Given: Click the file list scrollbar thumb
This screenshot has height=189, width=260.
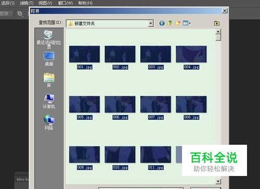Looking at the screenshot, I should tap(218, 37).
